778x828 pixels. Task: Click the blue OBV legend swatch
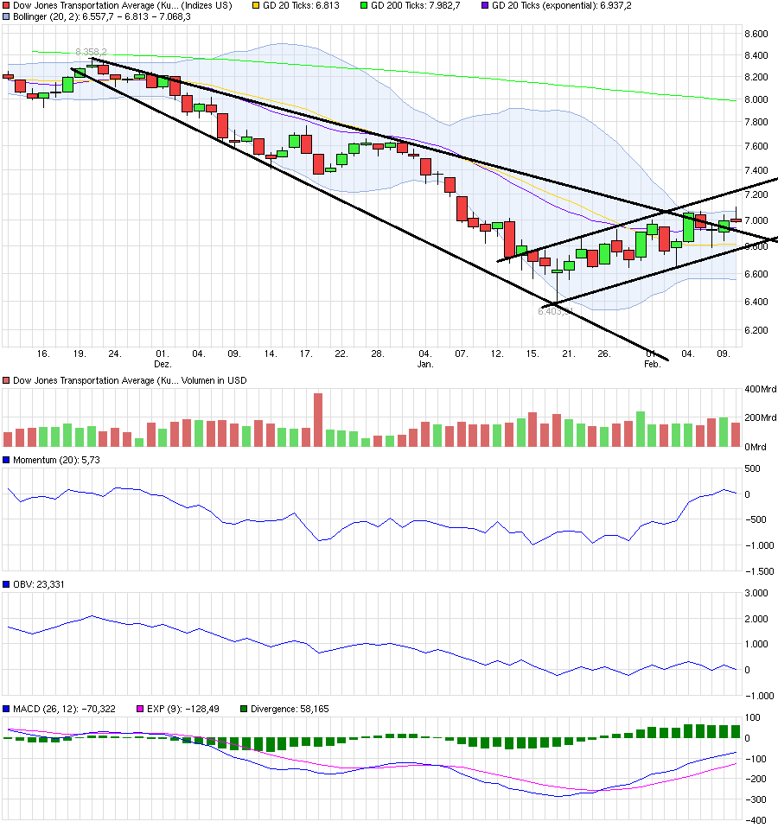click(6, 584)
